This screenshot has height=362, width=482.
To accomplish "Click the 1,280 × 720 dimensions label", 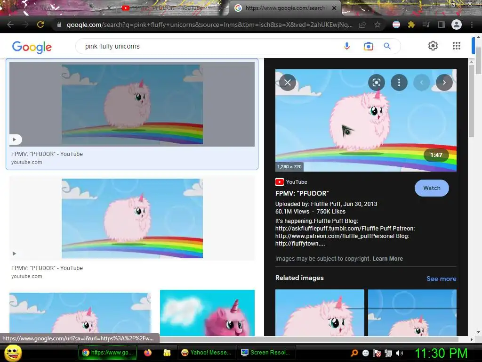I will click(289, 166).
